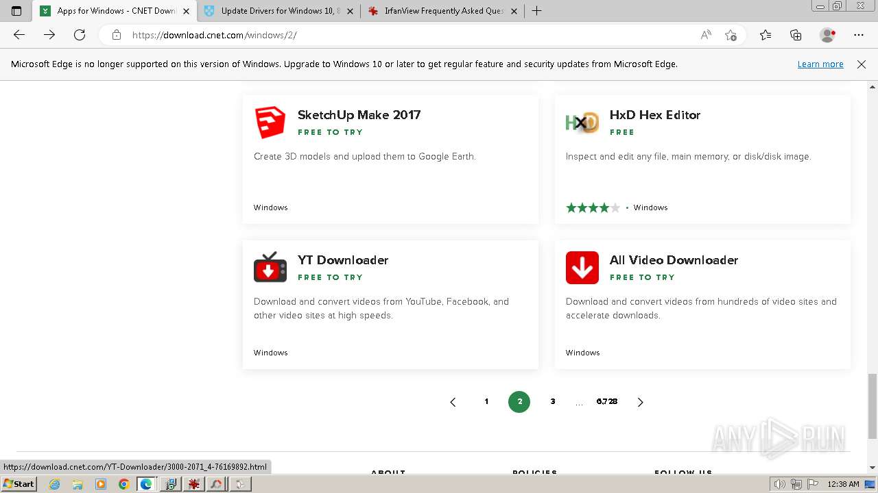Viewport: 878px width, 493px height.
Task: Open Settings and more menu
Action: coord(859,35)
